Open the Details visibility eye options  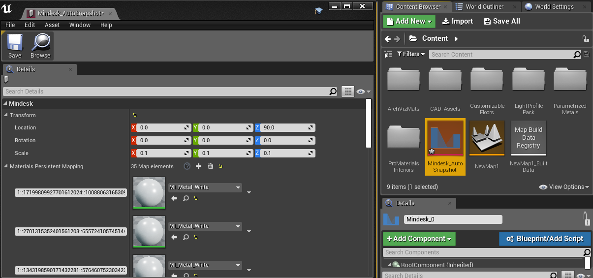363,92
